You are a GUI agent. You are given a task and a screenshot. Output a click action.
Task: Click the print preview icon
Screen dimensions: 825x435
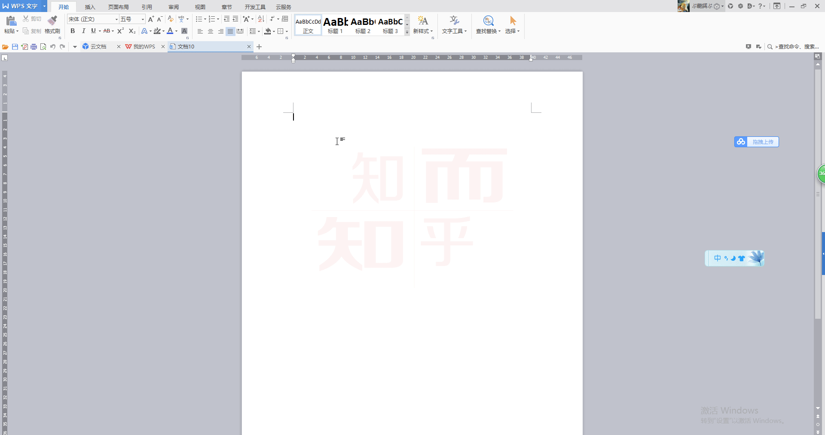43,46
